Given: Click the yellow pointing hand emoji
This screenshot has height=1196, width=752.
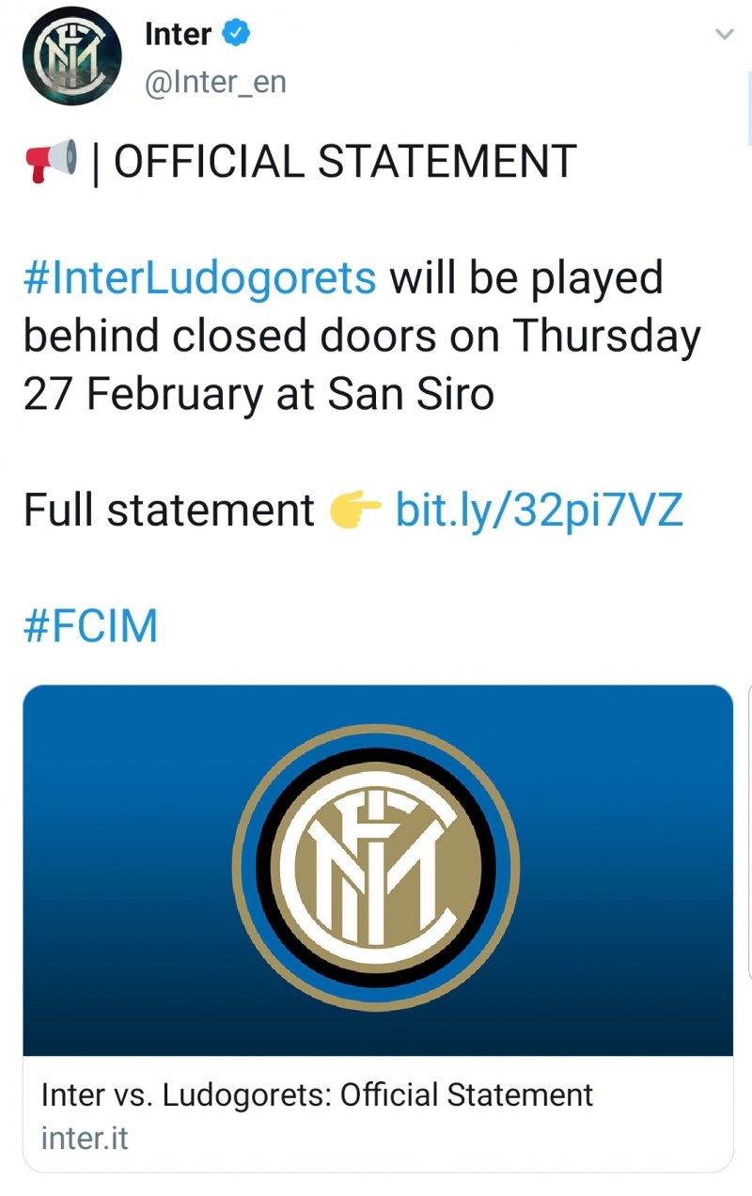Looking at the screenshot, I should (355, 511).
